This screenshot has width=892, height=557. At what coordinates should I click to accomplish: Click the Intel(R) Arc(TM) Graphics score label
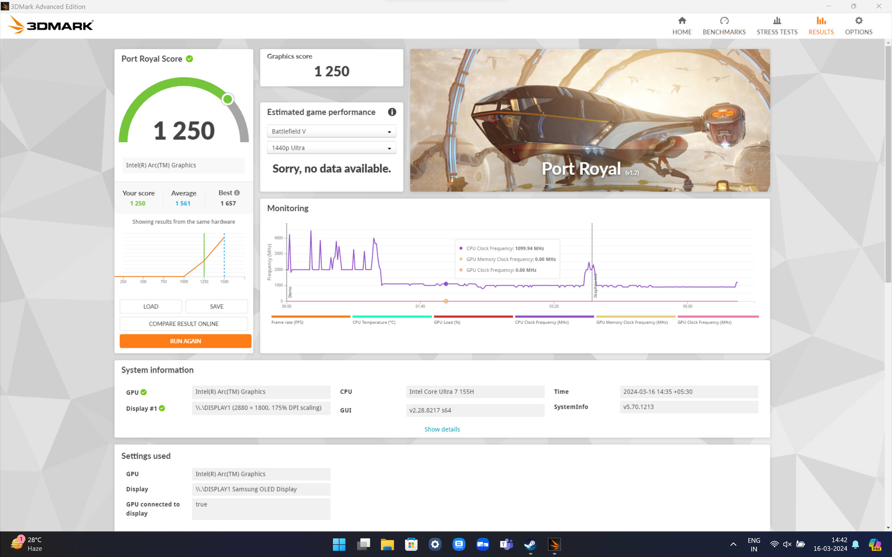pyautogui.click(x=184, y=166)
